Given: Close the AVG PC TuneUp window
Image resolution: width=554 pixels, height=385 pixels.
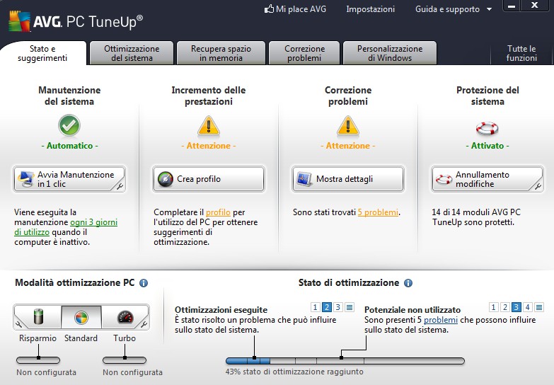Looking at the screenshot, I should tap(535, 5).
